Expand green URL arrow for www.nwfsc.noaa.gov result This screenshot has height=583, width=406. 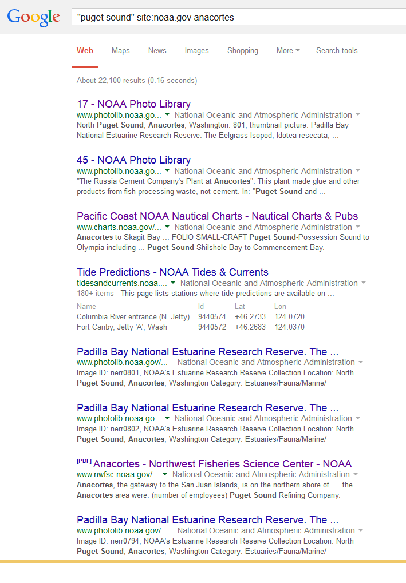tap(165, 475)
